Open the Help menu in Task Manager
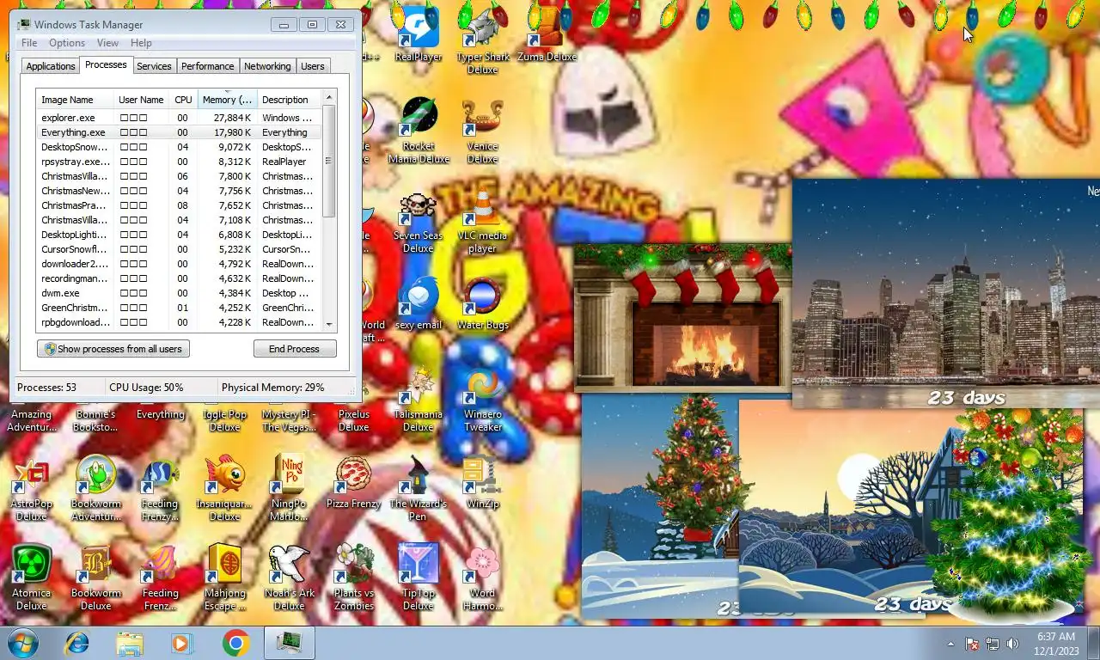The width and height of the screenshot is (1100, 660). (x=141, y=43)
